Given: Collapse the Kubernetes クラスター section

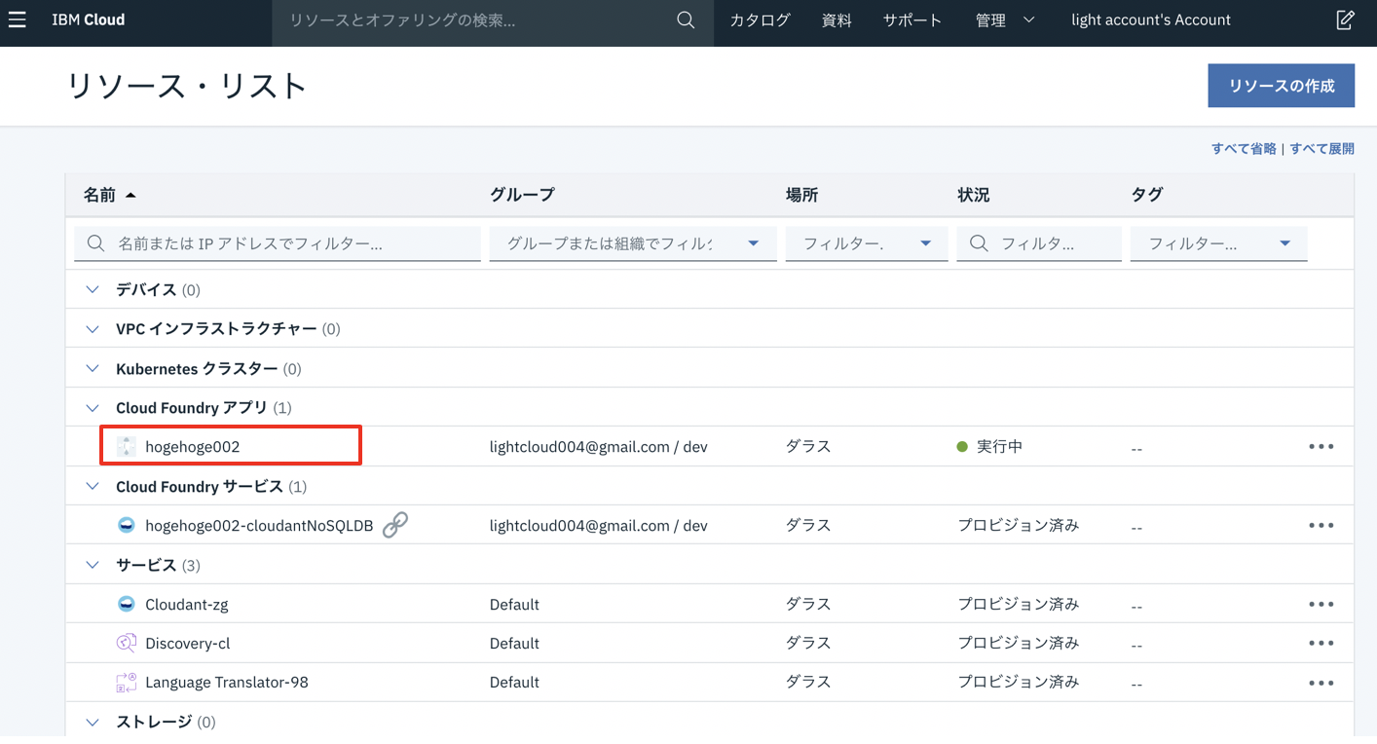Looking at the screenshot, I should [93, 369].
